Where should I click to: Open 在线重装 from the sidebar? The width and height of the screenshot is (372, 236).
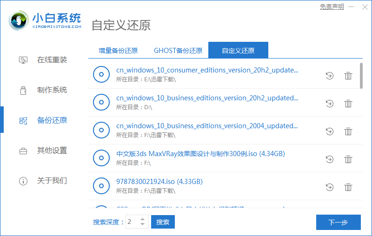coord(52,60)
